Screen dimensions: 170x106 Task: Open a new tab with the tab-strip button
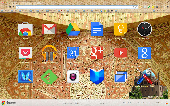pyautogui.click(x=39, y=3)
